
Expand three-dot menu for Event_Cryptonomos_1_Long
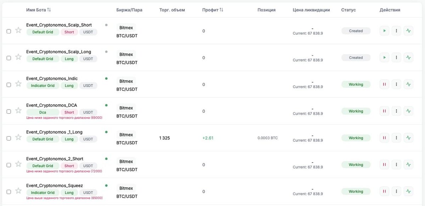pos(396,138)
